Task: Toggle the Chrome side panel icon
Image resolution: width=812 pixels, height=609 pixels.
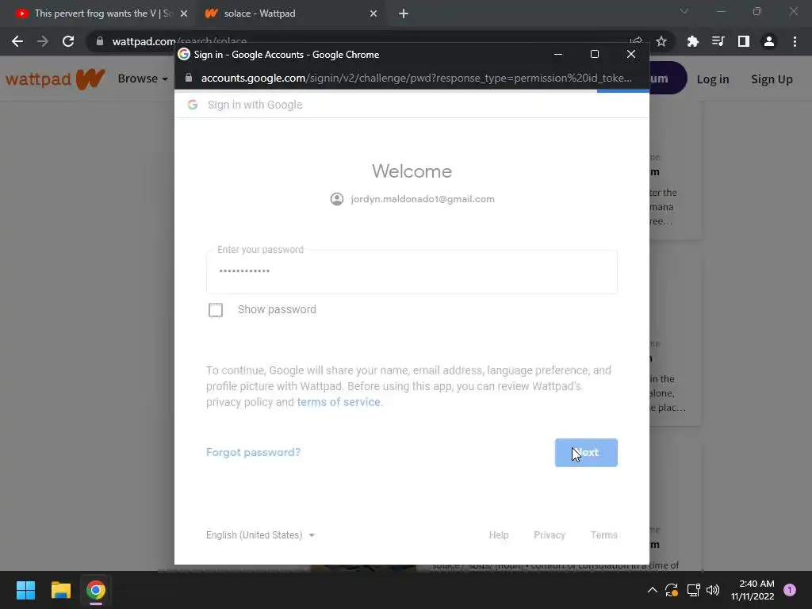Action: [744, 41]
